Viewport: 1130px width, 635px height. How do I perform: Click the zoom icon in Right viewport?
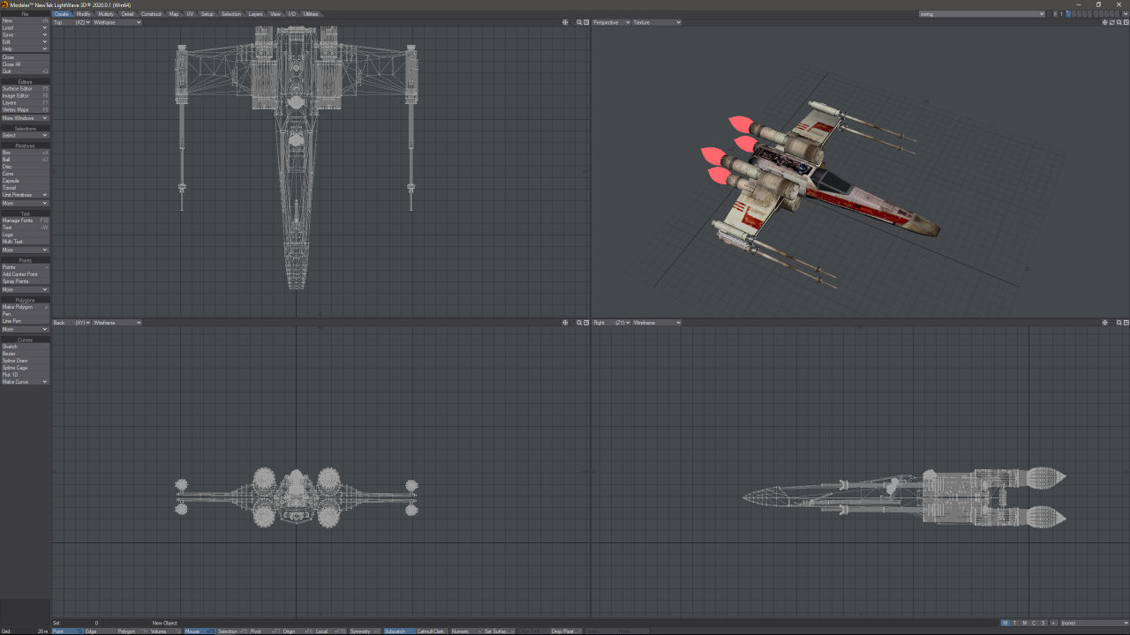click(x=1119, y=323)
